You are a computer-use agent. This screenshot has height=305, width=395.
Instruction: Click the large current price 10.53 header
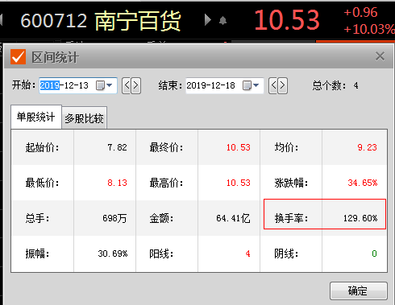287,20
